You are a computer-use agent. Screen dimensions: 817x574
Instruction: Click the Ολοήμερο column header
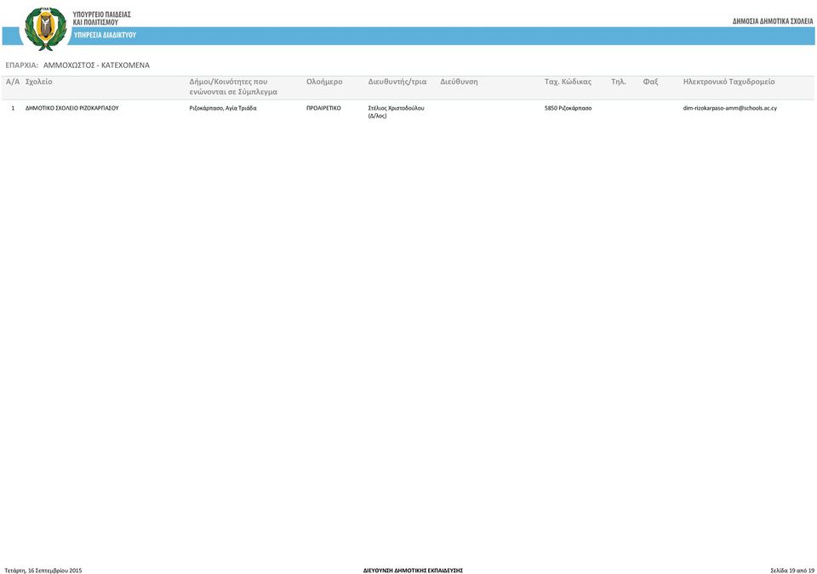[x=324, y=82]
